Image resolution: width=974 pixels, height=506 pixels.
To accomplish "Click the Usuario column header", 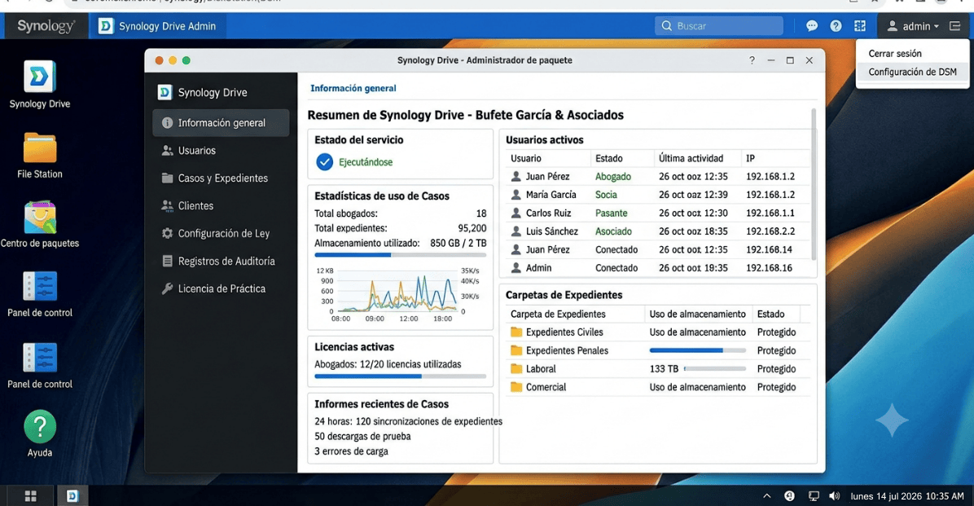I will click(x=525, y=159).
